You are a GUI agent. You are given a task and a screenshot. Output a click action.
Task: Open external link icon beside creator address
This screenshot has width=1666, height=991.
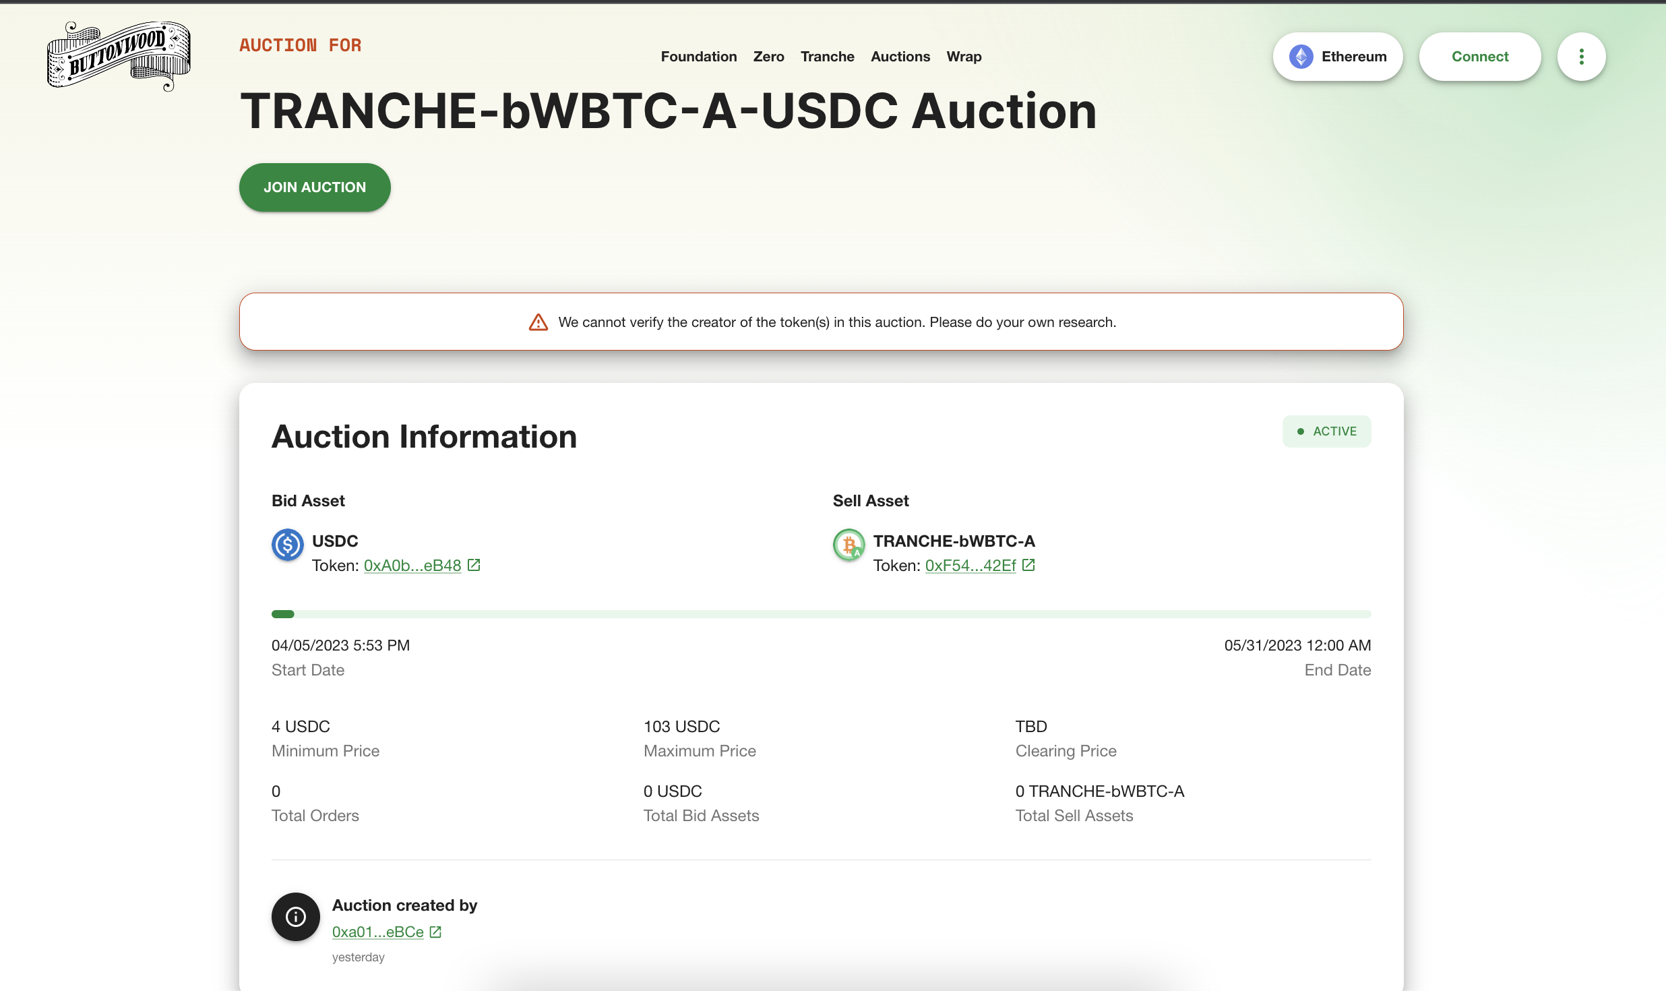(436, 932)
